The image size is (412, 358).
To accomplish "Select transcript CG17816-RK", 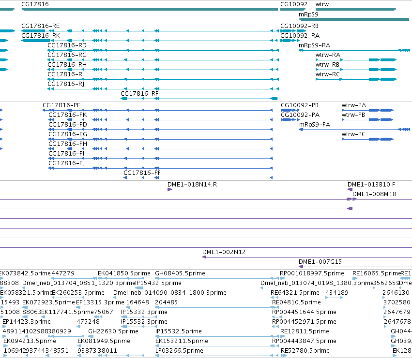I will [x=41, y=36].
